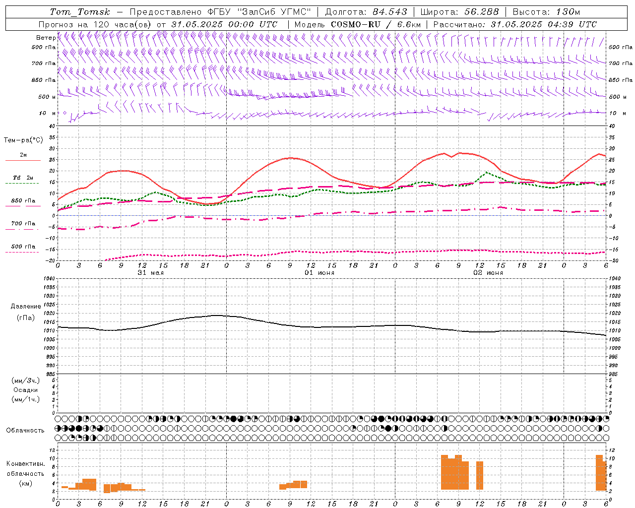Click 'Рассчитано: 31.05.2025 04:39 UTC' timestamp
635x508 pixels.
(515, 24)
